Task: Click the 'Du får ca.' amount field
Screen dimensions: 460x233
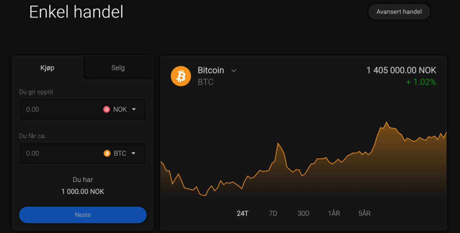Action: click(x=58, y=153)
